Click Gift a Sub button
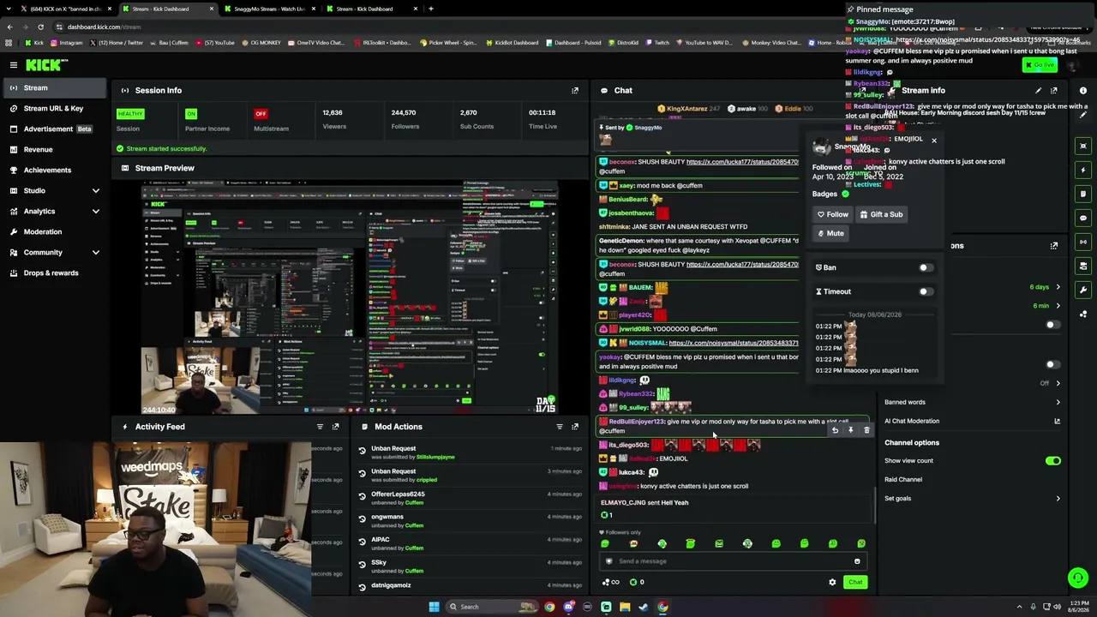 tap(881, 214)
